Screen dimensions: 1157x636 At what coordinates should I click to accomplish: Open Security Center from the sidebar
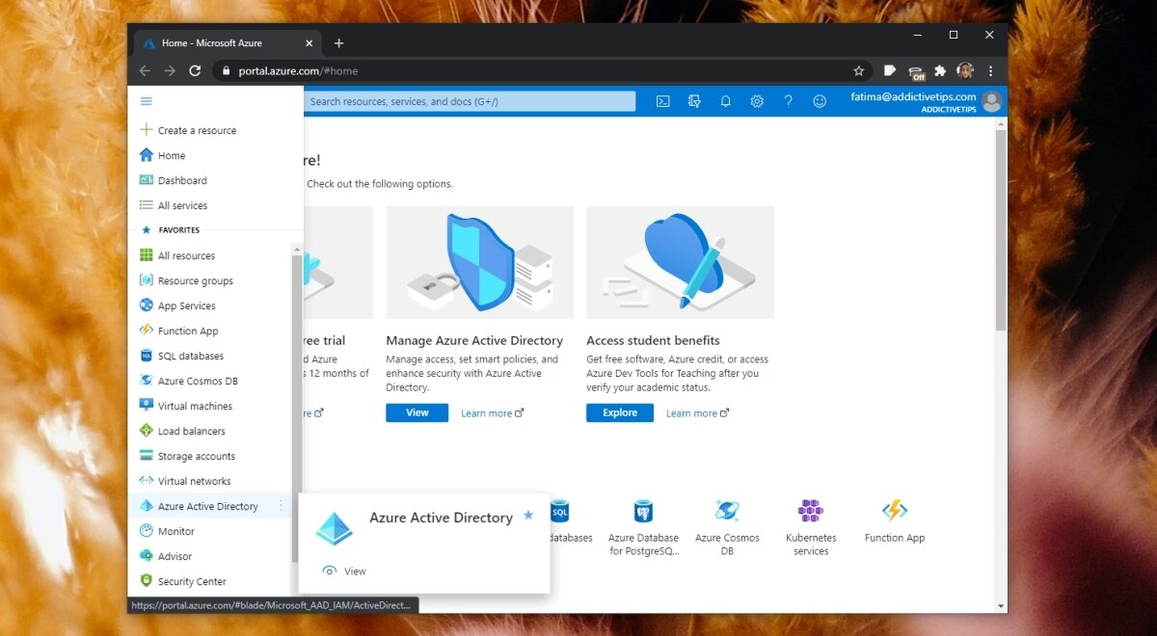(x=194, y=581)
